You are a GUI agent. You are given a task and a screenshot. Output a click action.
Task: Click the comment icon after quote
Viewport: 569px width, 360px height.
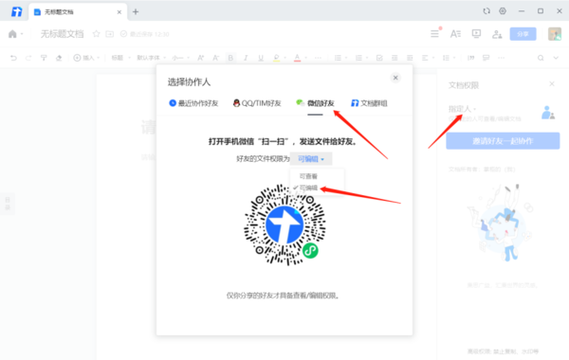pos(486,58)
